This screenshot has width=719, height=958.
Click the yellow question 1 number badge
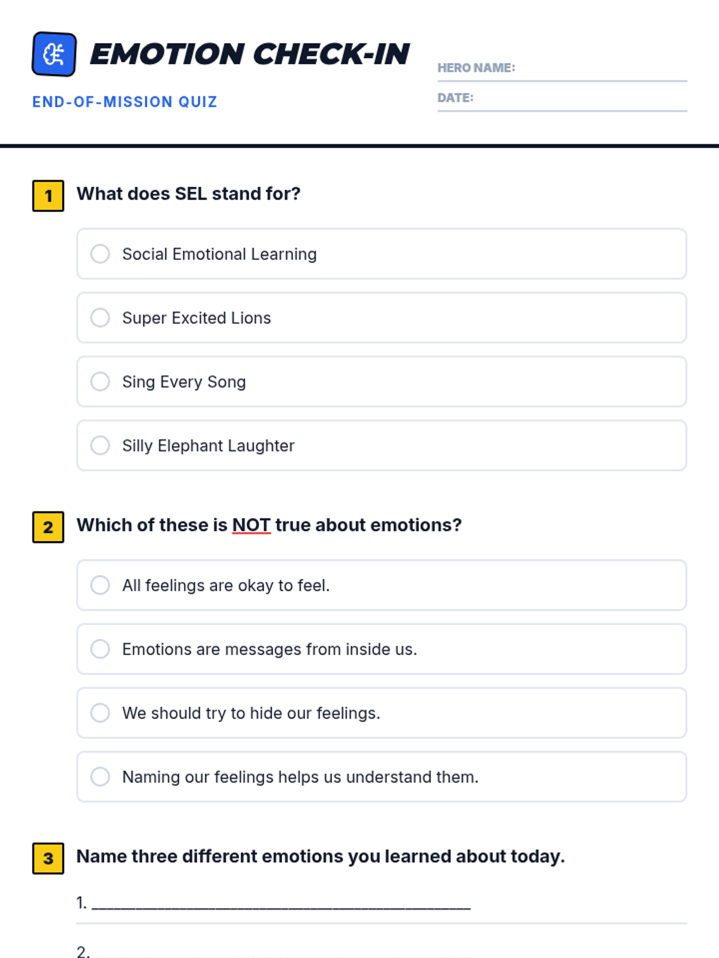[48, 196]
